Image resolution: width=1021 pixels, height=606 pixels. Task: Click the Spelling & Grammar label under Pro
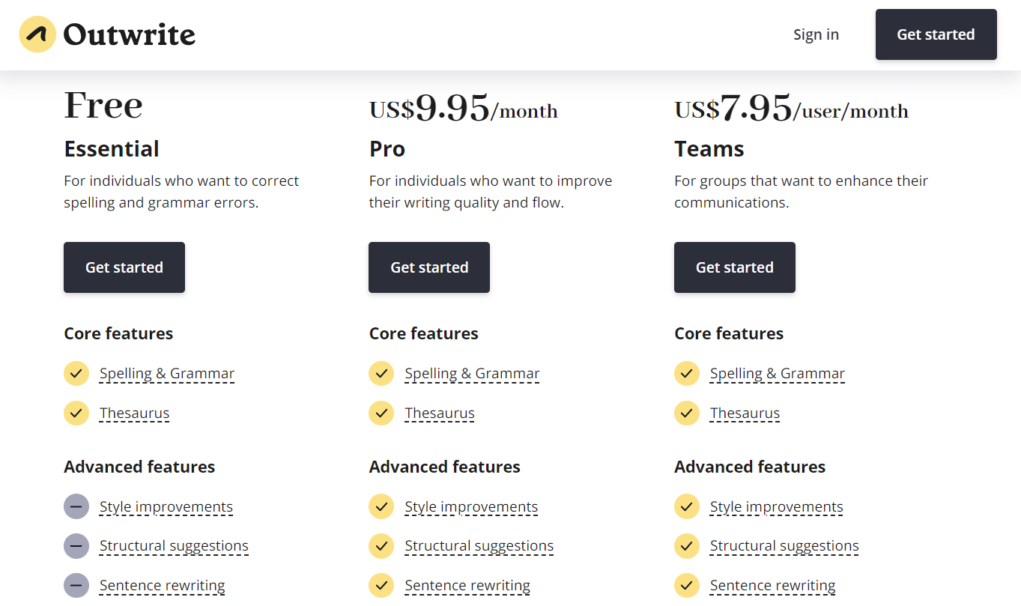[472, 373]
